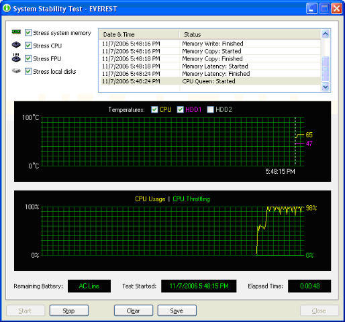
Task: Click the FPU chip icon
Action: pos(16,58)
